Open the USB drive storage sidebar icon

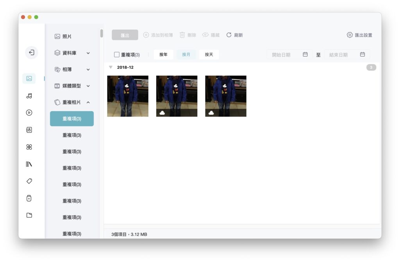click(29, 198)
